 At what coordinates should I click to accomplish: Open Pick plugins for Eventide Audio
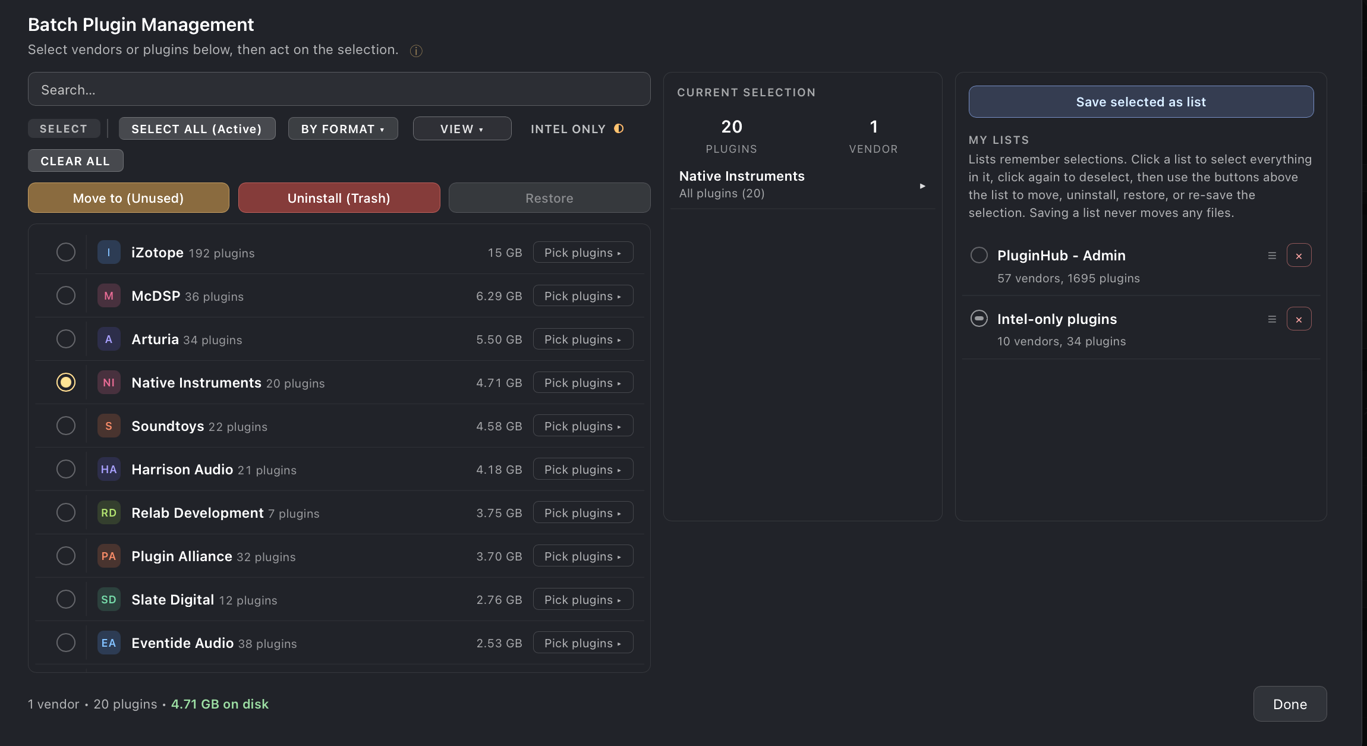tap(583, 643)
